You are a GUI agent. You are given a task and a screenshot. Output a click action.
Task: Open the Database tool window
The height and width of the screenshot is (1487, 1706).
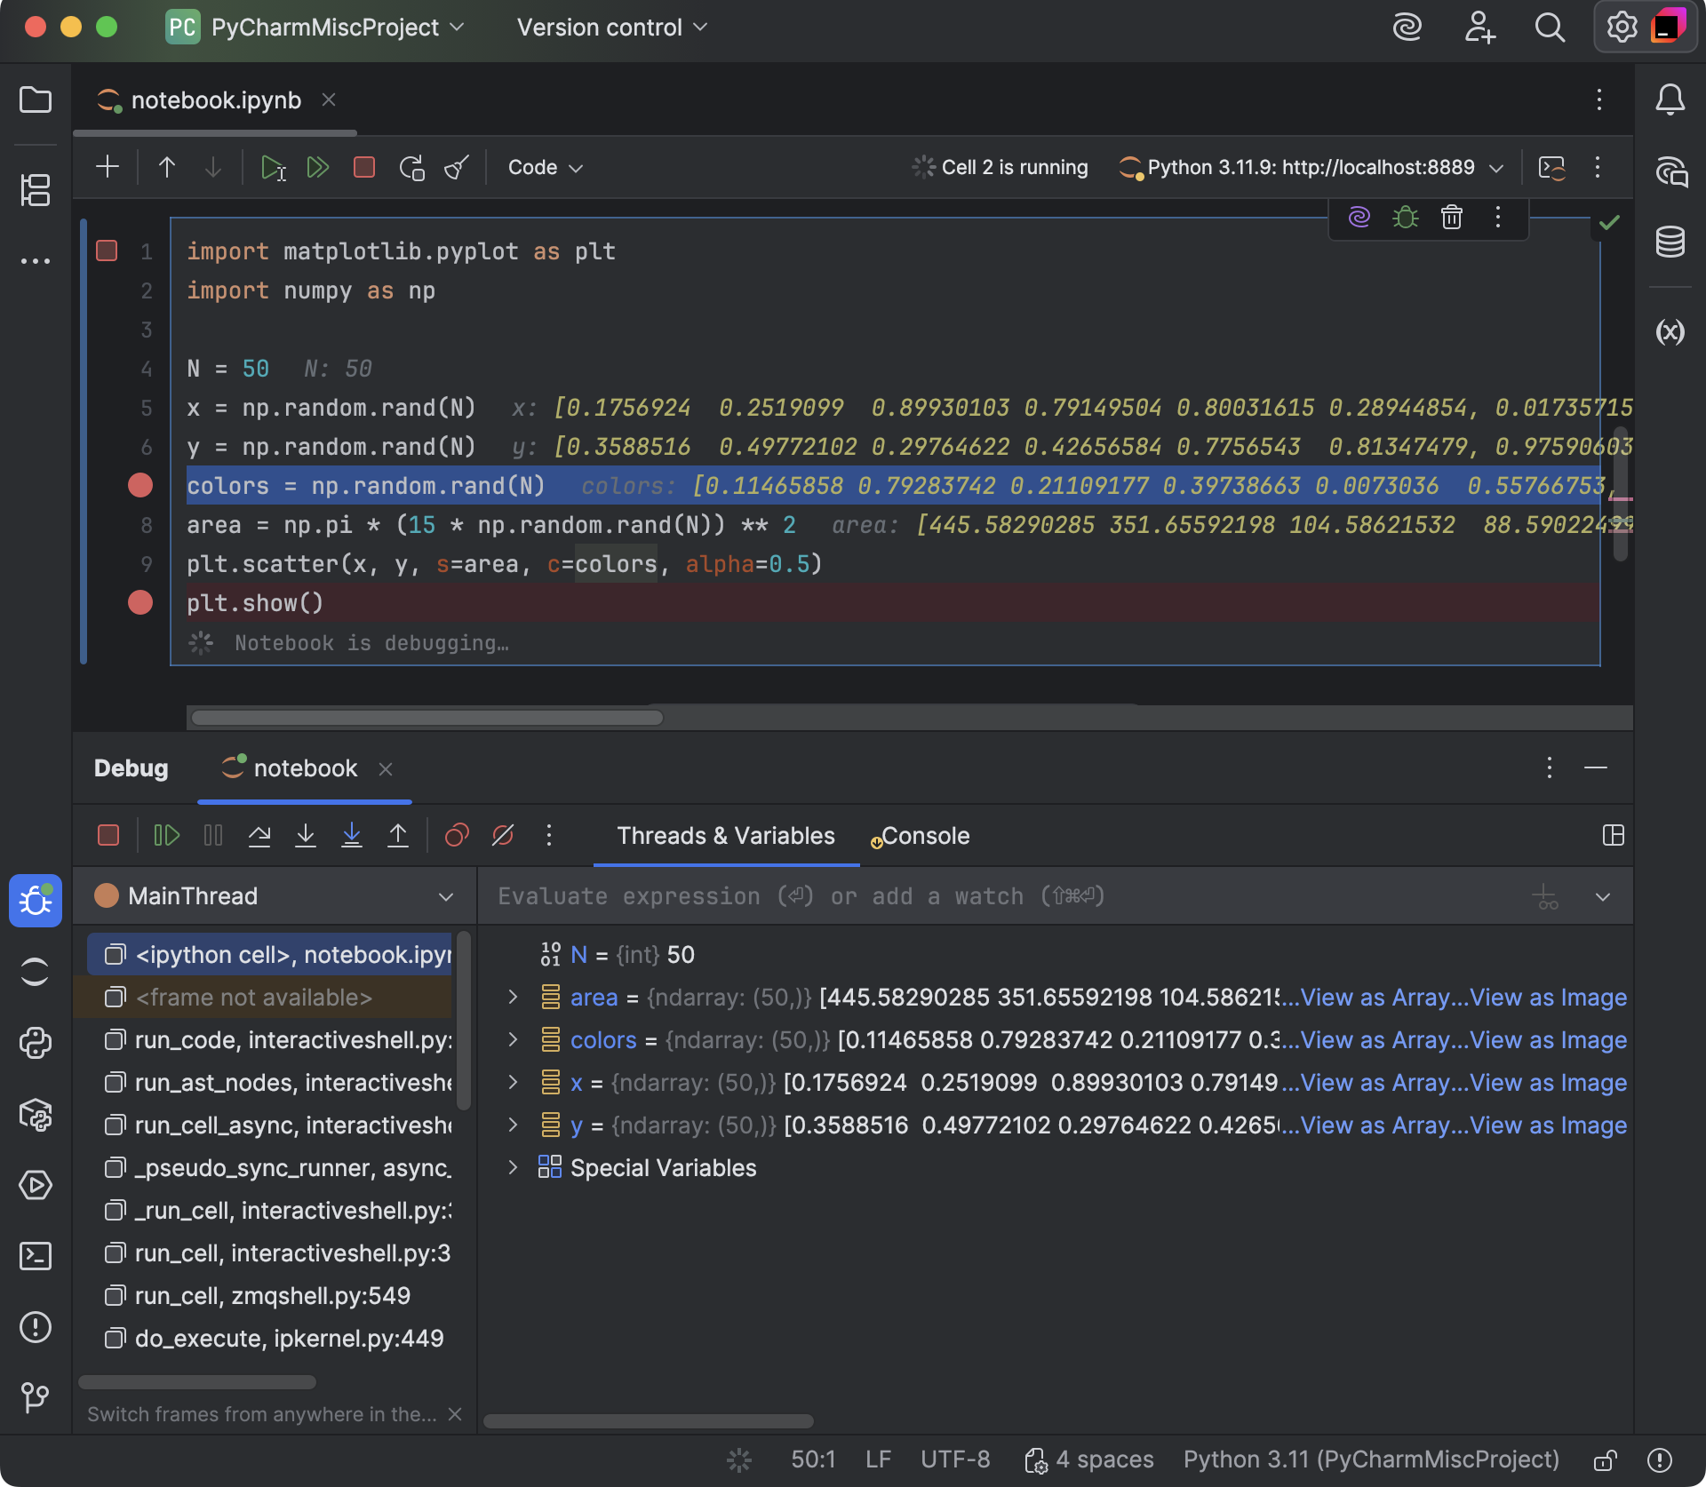click(x=1670, y=242)
